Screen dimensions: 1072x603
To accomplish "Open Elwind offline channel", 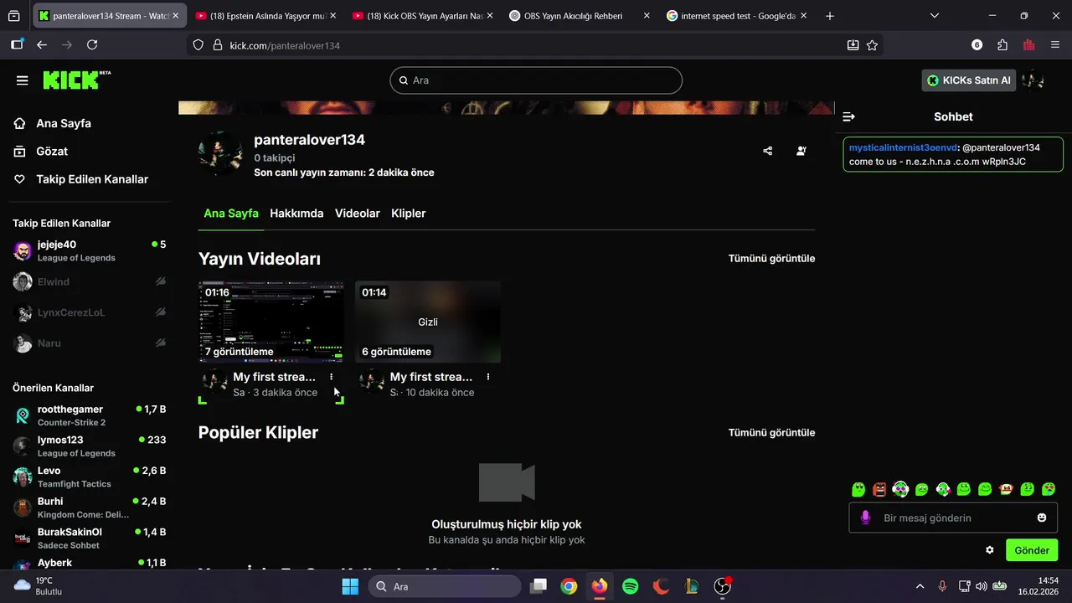I will (x=90, y=282).
